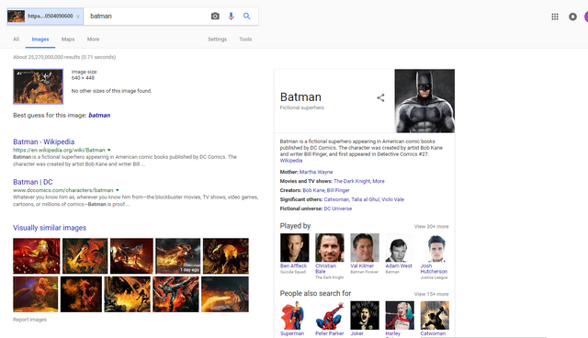The image size is (588, 338).
Task: Open the search Tools menu
Action: click(245, 39)
